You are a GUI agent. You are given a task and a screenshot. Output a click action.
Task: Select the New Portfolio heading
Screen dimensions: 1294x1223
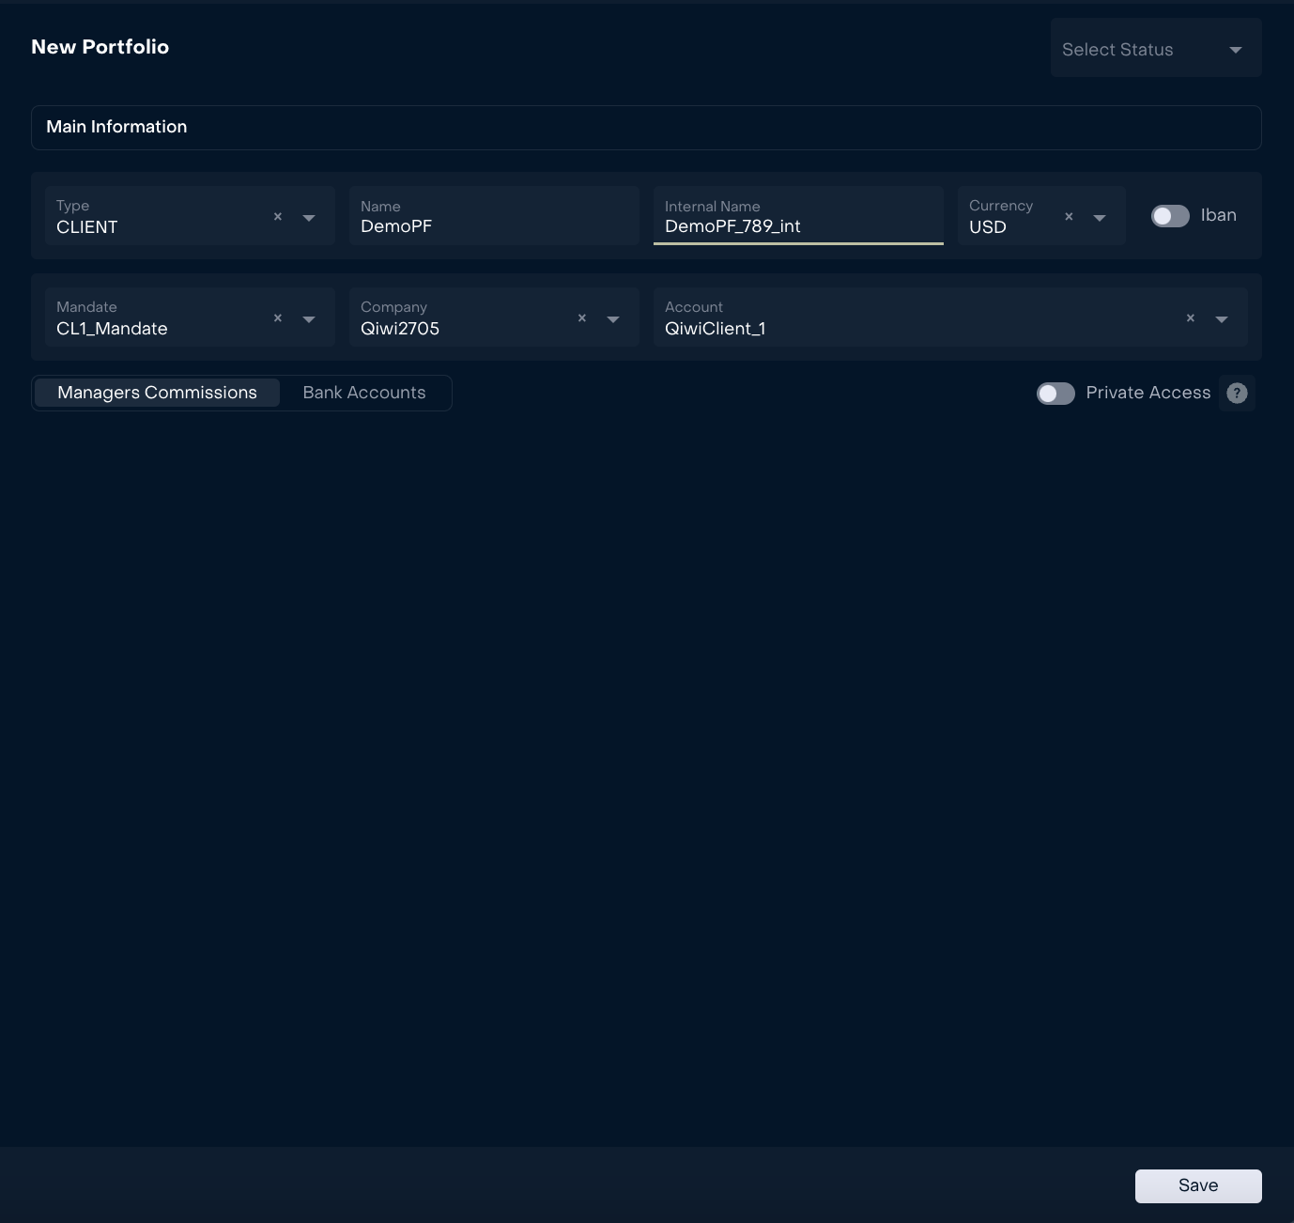[100, 47]
